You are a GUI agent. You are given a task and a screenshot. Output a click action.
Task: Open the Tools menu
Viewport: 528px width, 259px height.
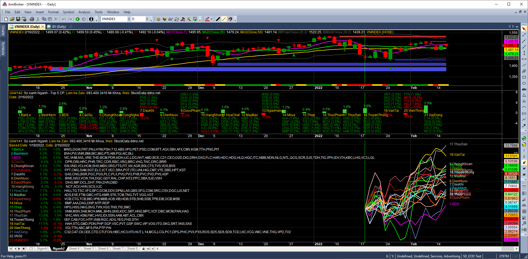(x=99, y=12)
